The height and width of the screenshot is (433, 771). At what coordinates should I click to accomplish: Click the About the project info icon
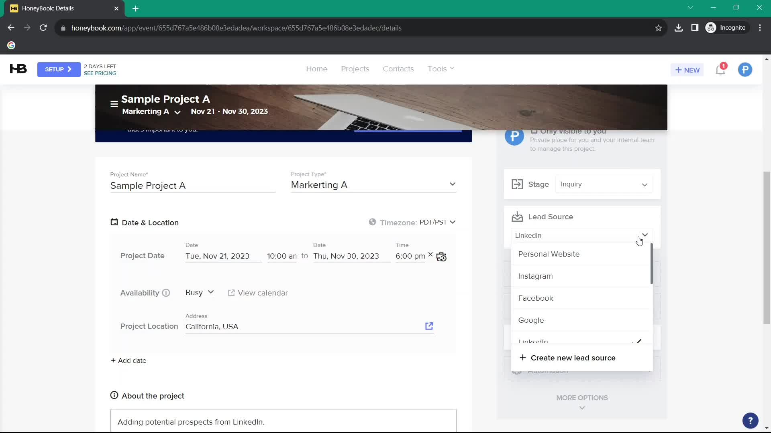[114, 395]
